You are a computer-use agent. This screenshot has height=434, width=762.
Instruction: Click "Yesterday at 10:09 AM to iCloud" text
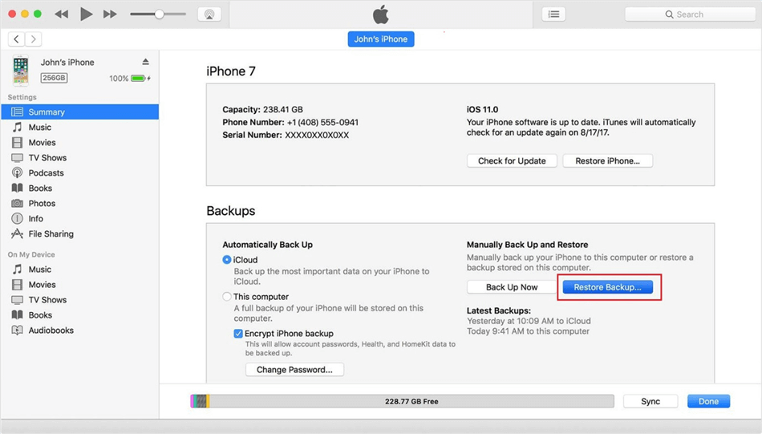pyautogui.click(x=529, y=321)
